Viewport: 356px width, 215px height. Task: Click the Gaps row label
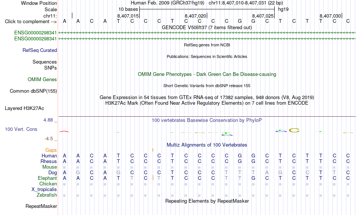pyautogui.click(x=51, y=150)
